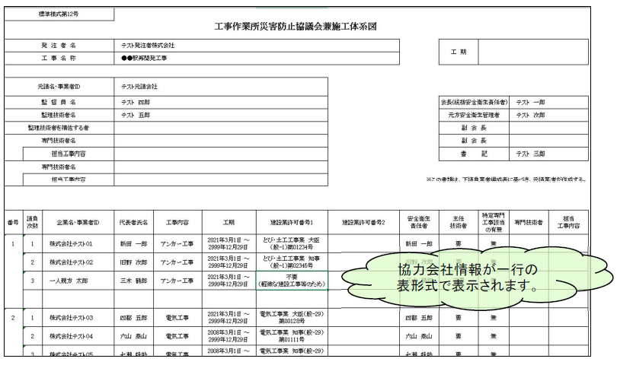Click 旧野 次郎 in the 代表者氏名 column

(134, 262)
